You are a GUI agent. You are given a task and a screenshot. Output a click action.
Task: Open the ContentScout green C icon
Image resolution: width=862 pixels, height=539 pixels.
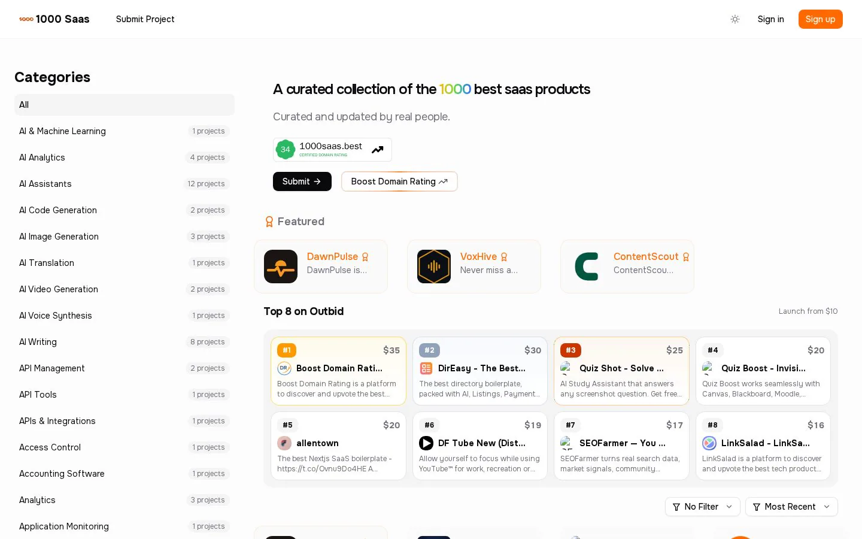pos(587,267)
